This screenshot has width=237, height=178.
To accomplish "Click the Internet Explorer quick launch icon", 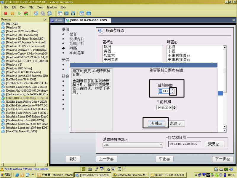I will (17, 175).
